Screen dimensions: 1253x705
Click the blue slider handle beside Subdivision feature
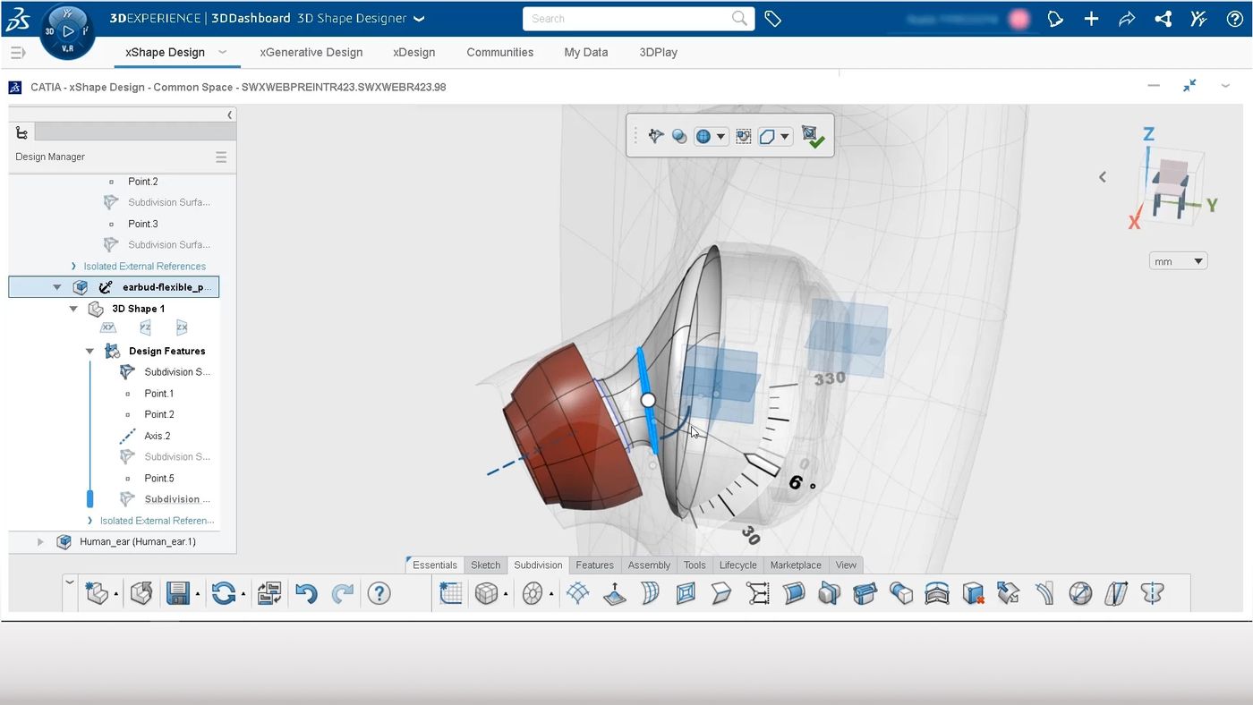click(x=89, y=498)
